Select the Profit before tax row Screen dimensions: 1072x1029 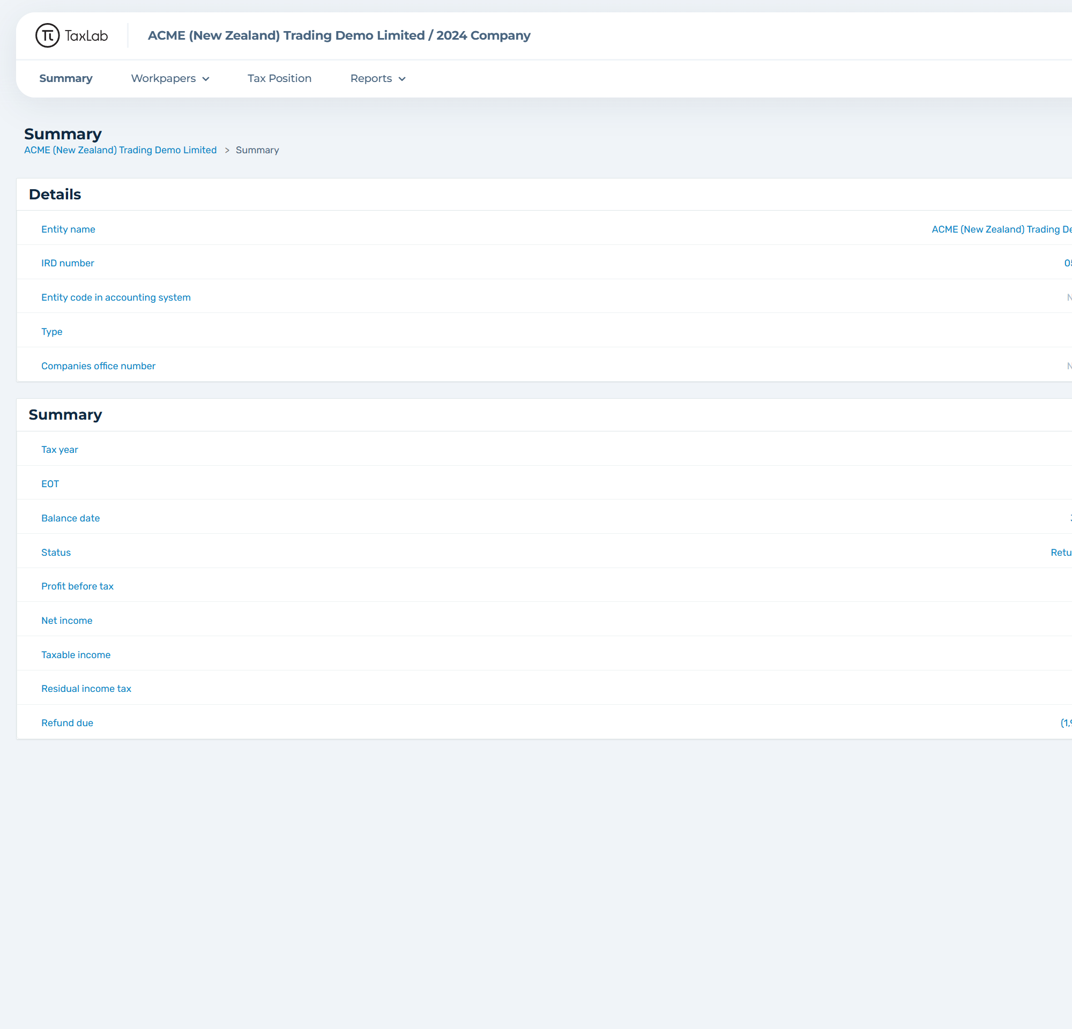(78, 586)
